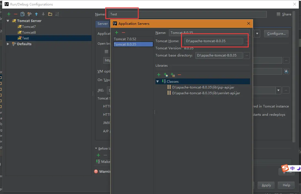Add new run configuration with plus icon

[x=9, y=14]
